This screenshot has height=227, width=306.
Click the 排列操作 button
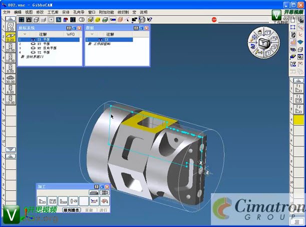point(72,210)
